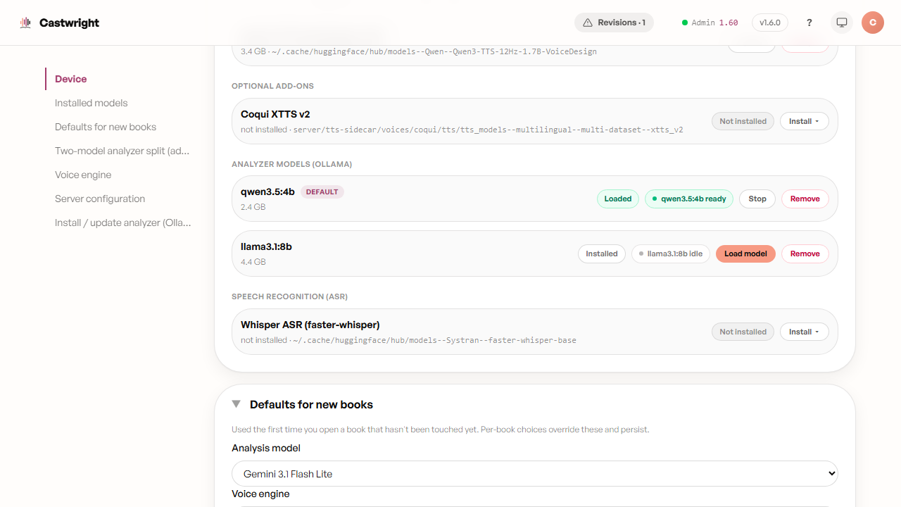Open the user avatar C menu
901x507 pixels.
pyautogui.click(x=873, y=23)
